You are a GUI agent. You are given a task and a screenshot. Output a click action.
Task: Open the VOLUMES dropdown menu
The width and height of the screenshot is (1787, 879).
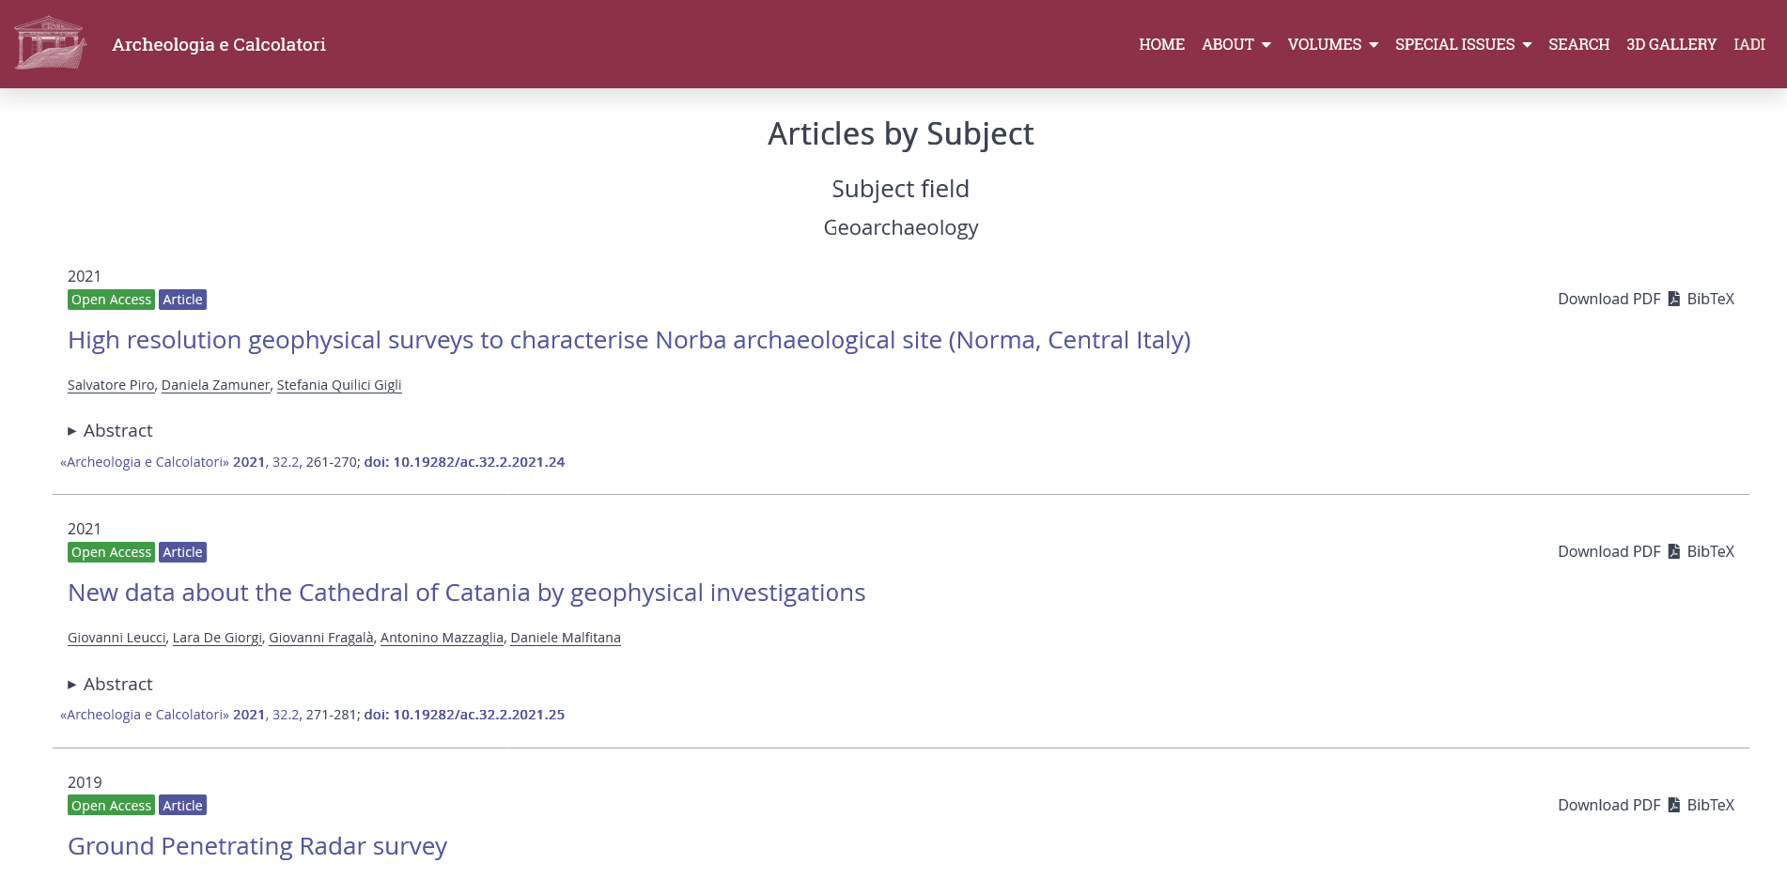pos(1332,44)
